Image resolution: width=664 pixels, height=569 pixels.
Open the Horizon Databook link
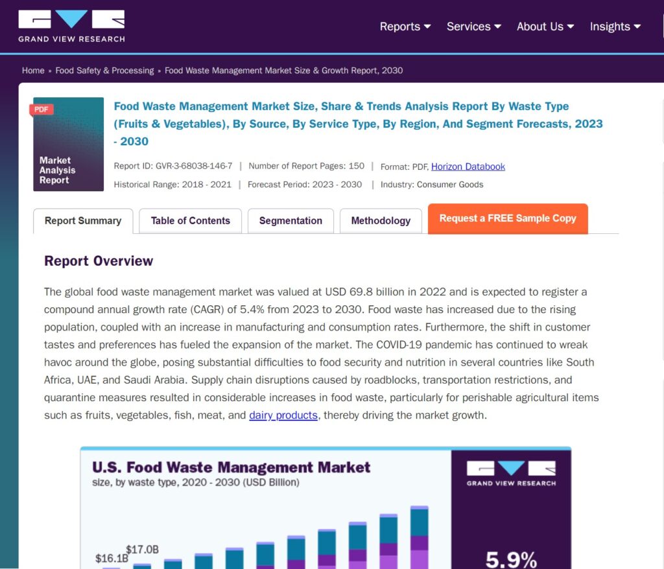click(468, 167)
